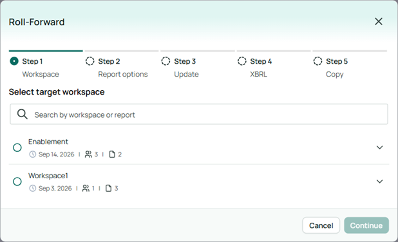Click the Search by workspace or report field

tap(199, 114)
